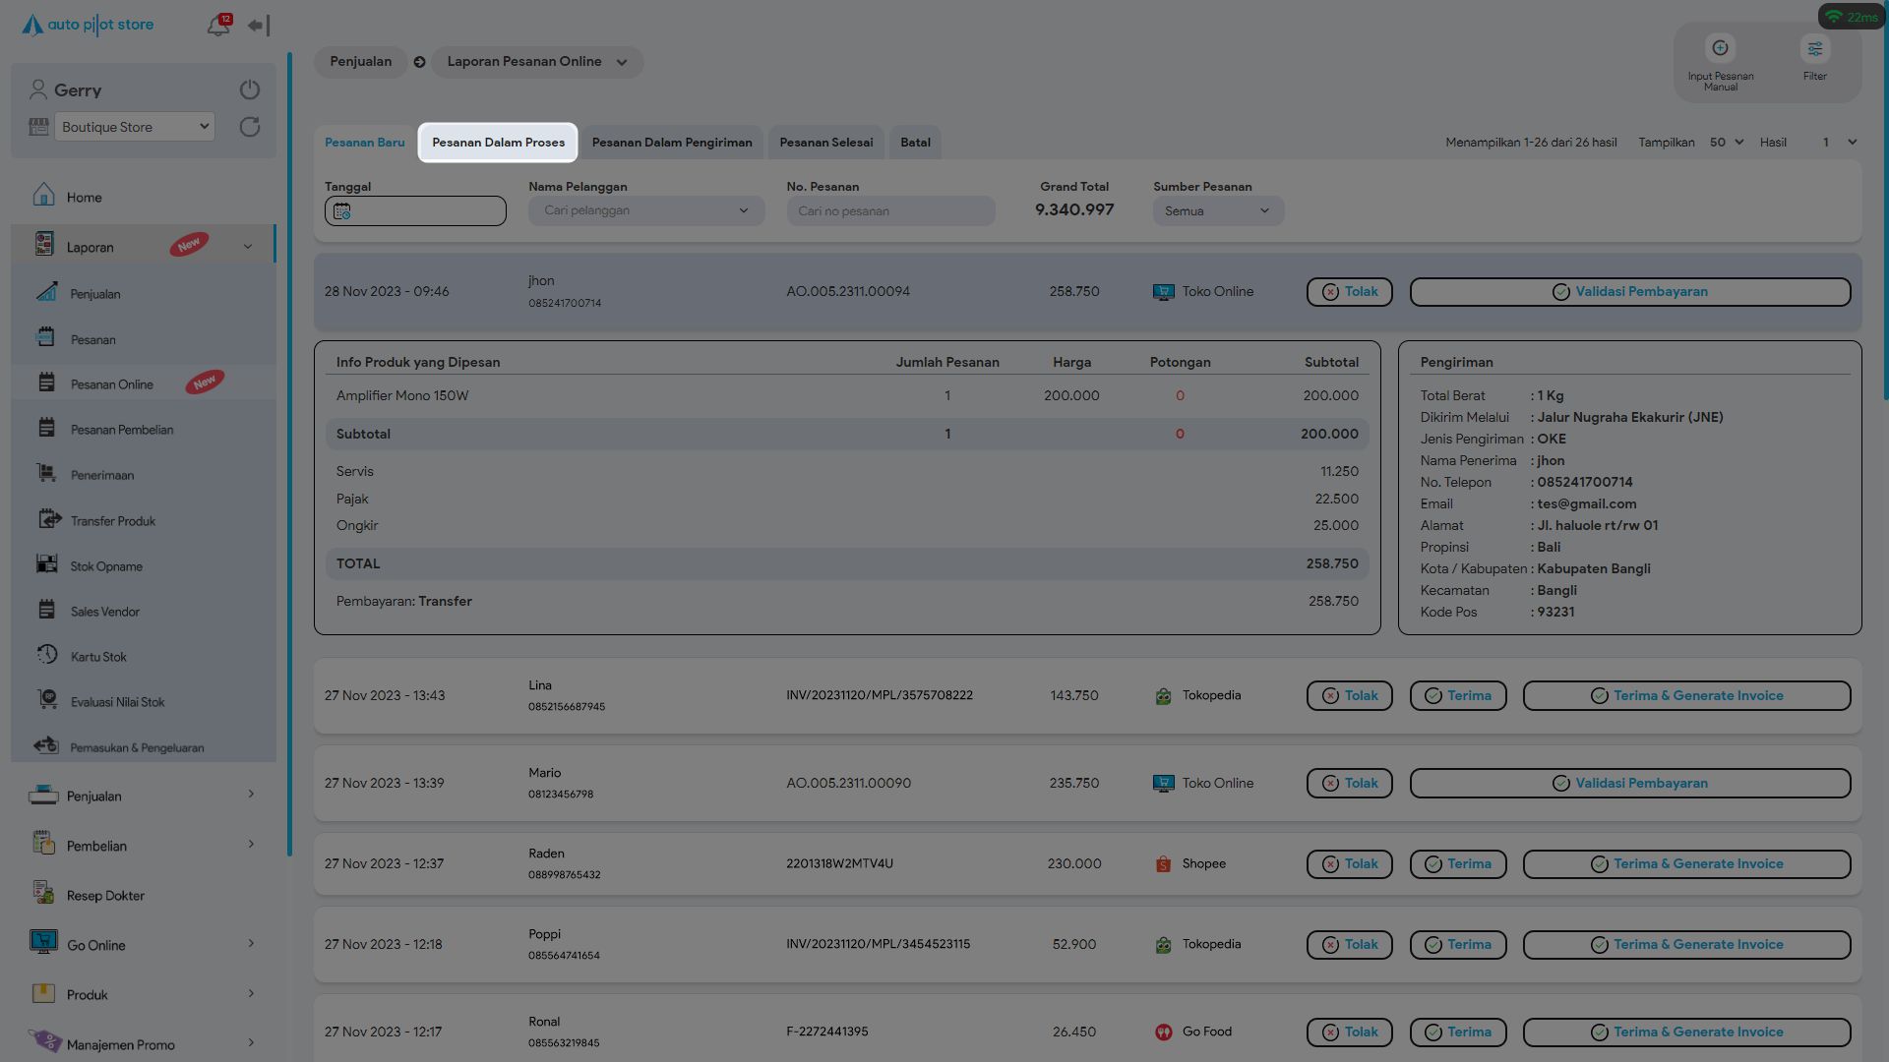The image size is (1889, 1062).
Task: Open Input Pesanan Manual icon
Action: [1720, 48]
